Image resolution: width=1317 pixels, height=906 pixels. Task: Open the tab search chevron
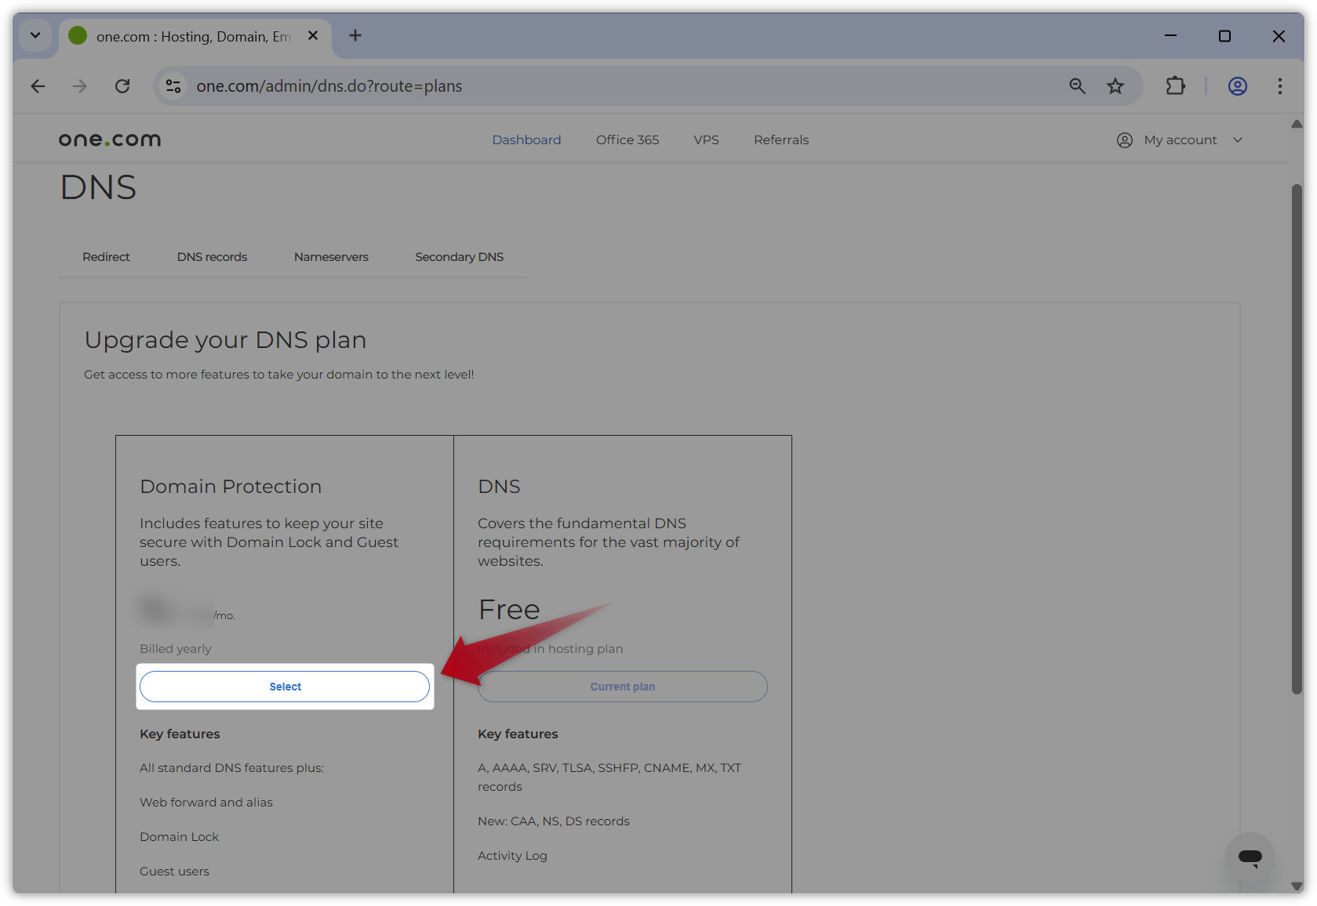(35, 35)
